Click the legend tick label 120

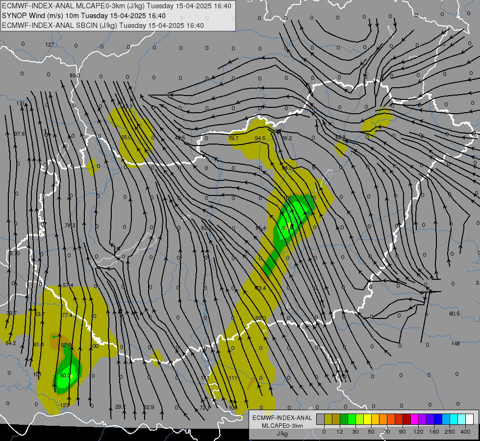pos(418,432)
